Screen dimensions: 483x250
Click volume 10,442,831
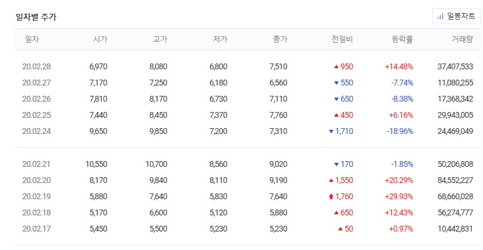point(455,229)
